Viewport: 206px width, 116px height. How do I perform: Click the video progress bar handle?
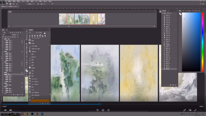click(100, 104)
